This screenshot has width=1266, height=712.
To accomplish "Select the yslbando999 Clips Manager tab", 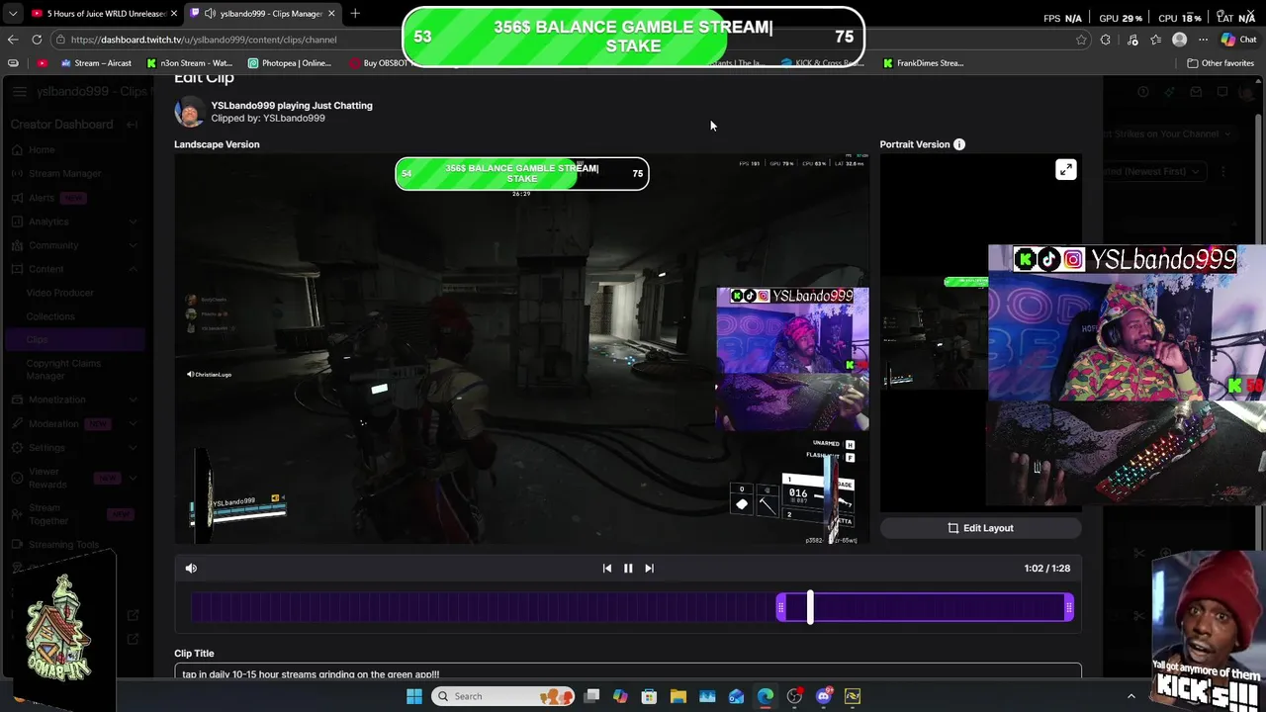I will (262, 14).
